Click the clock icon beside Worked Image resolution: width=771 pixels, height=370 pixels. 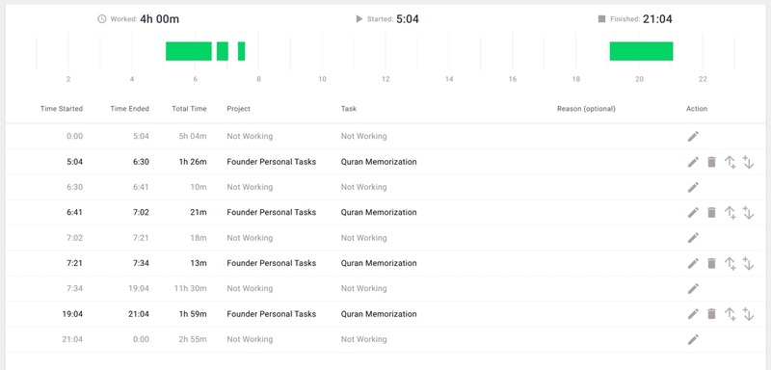102,19
